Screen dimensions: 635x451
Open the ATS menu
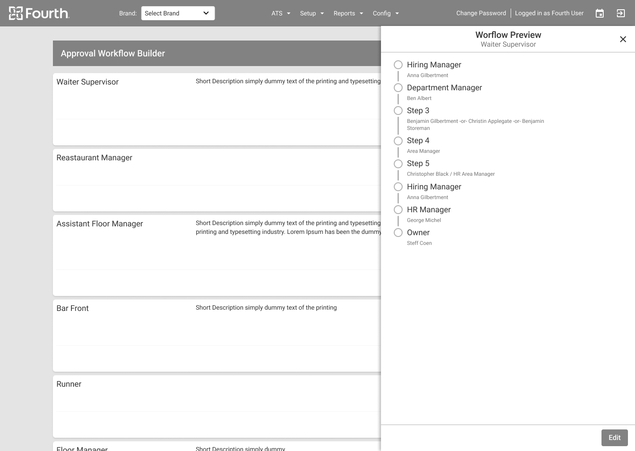pyautogui.click(x=280, y=13)
